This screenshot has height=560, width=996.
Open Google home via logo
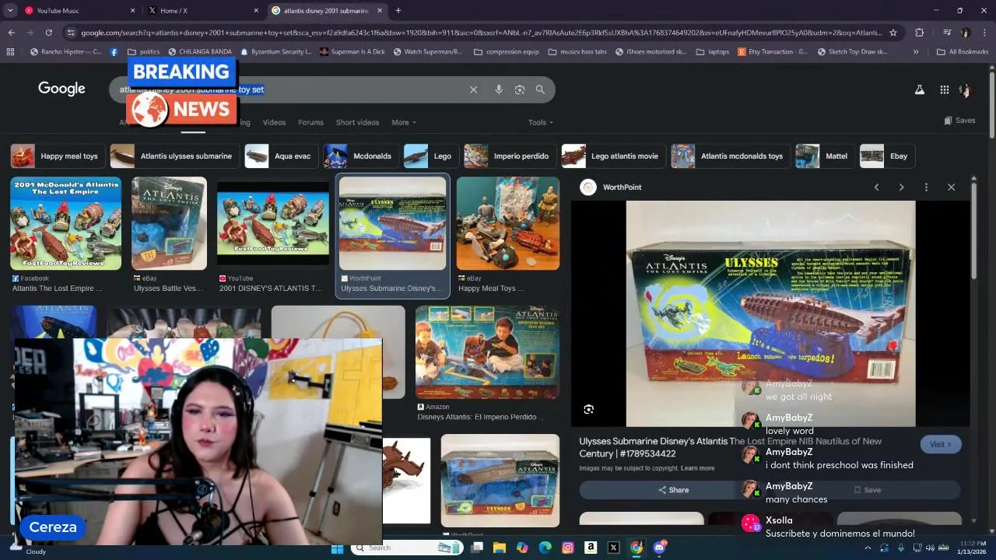[61, 89]
